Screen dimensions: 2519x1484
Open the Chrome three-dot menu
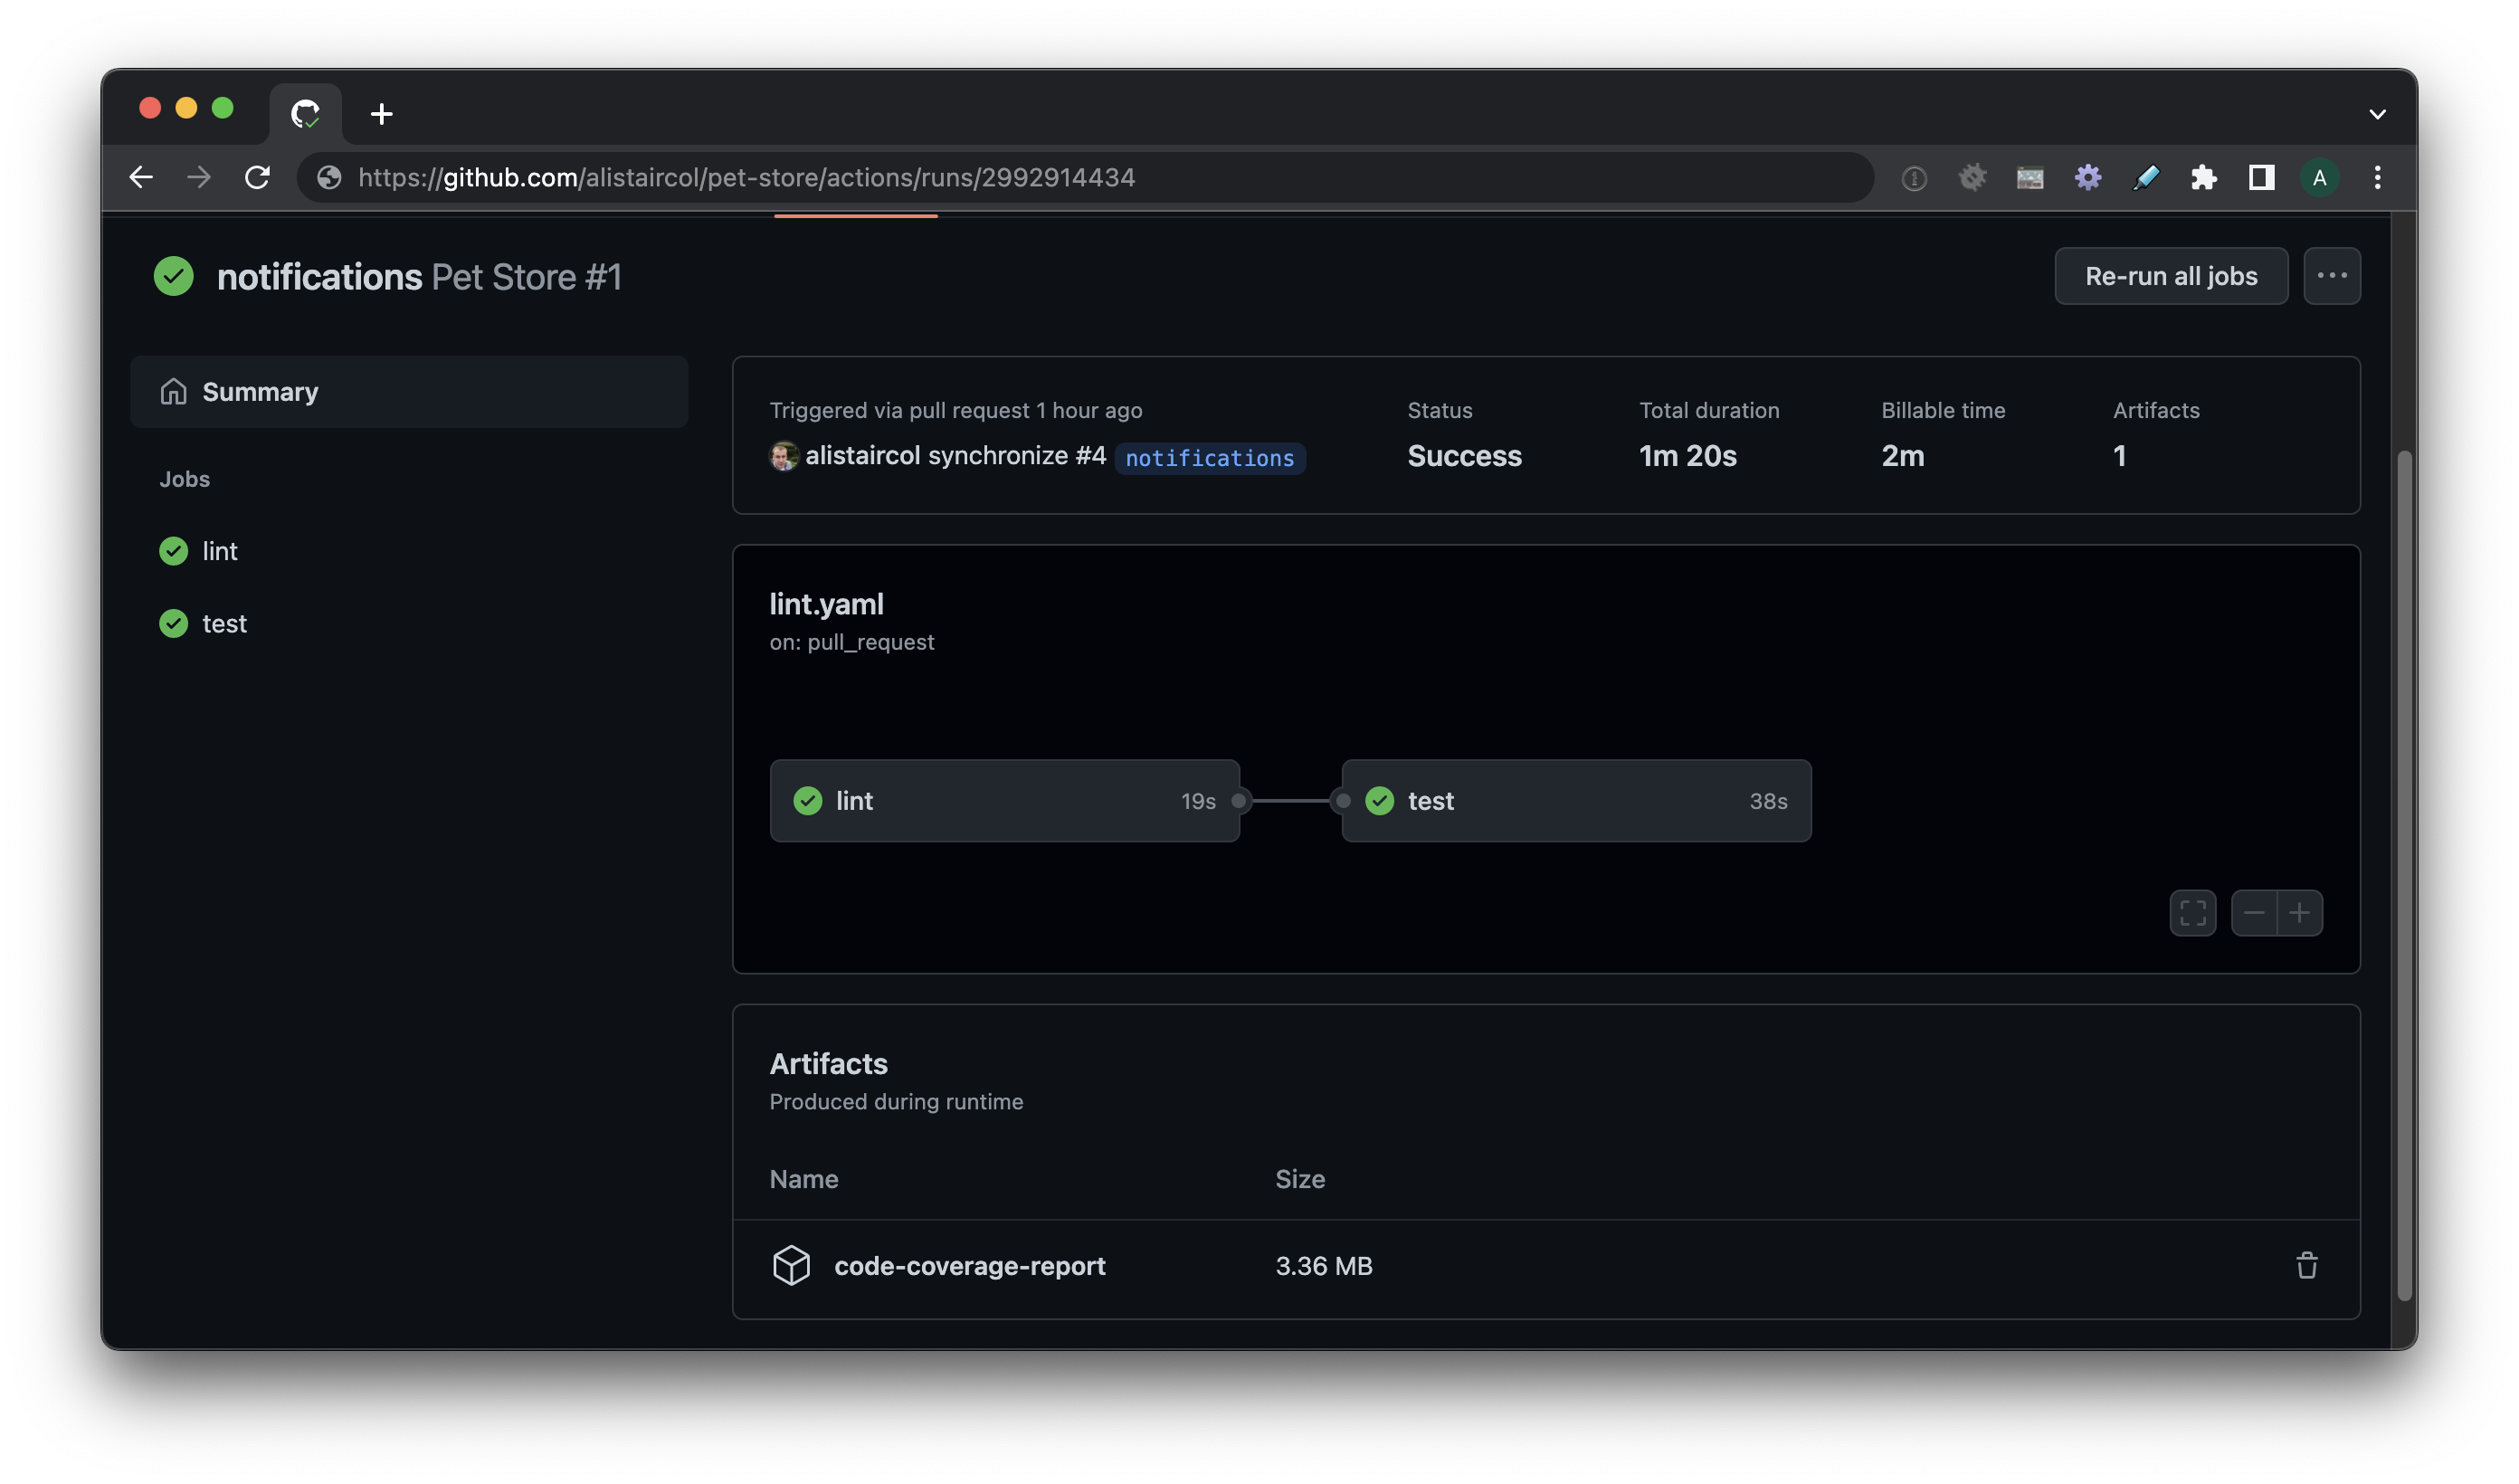coord(2377,178)
